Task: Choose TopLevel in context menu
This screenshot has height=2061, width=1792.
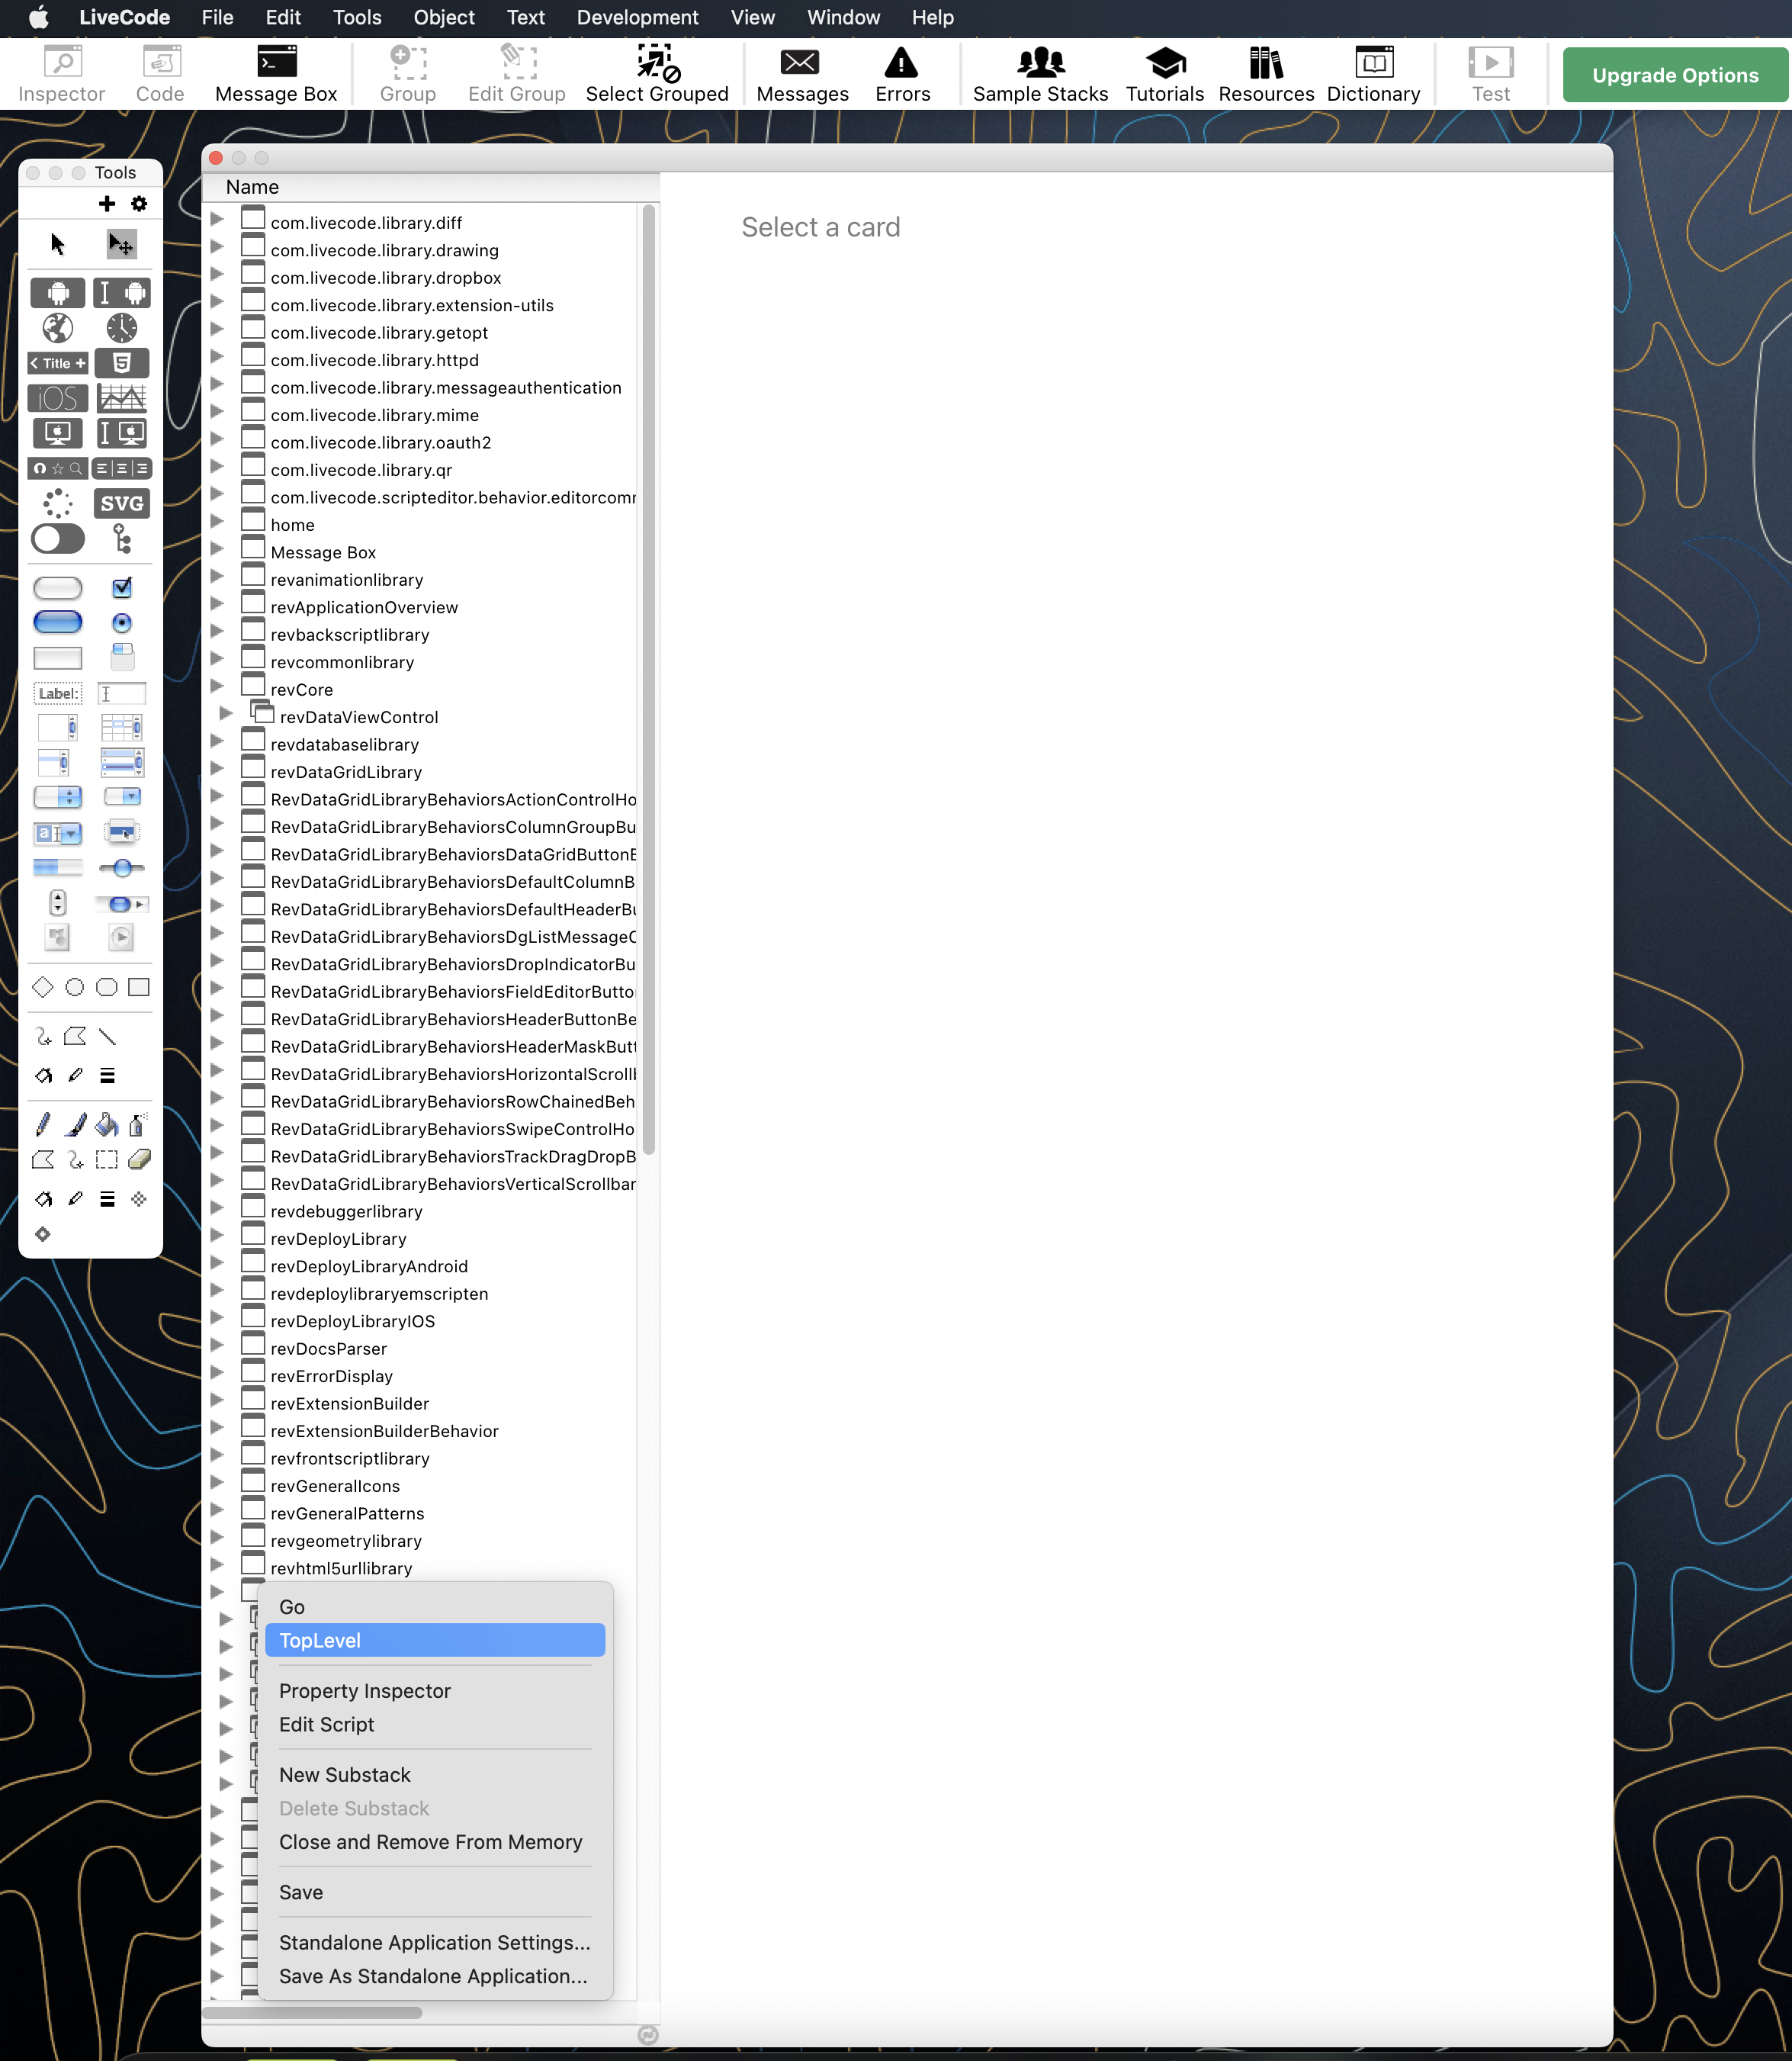Action: click(x=435, y=1641)
